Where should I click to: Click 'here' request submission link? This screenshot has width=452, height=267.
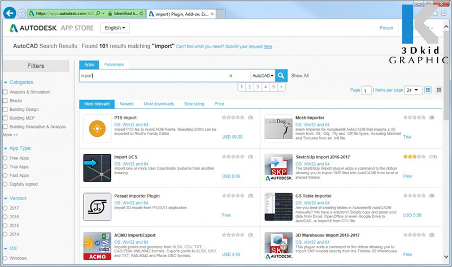[x=268, y=46]
